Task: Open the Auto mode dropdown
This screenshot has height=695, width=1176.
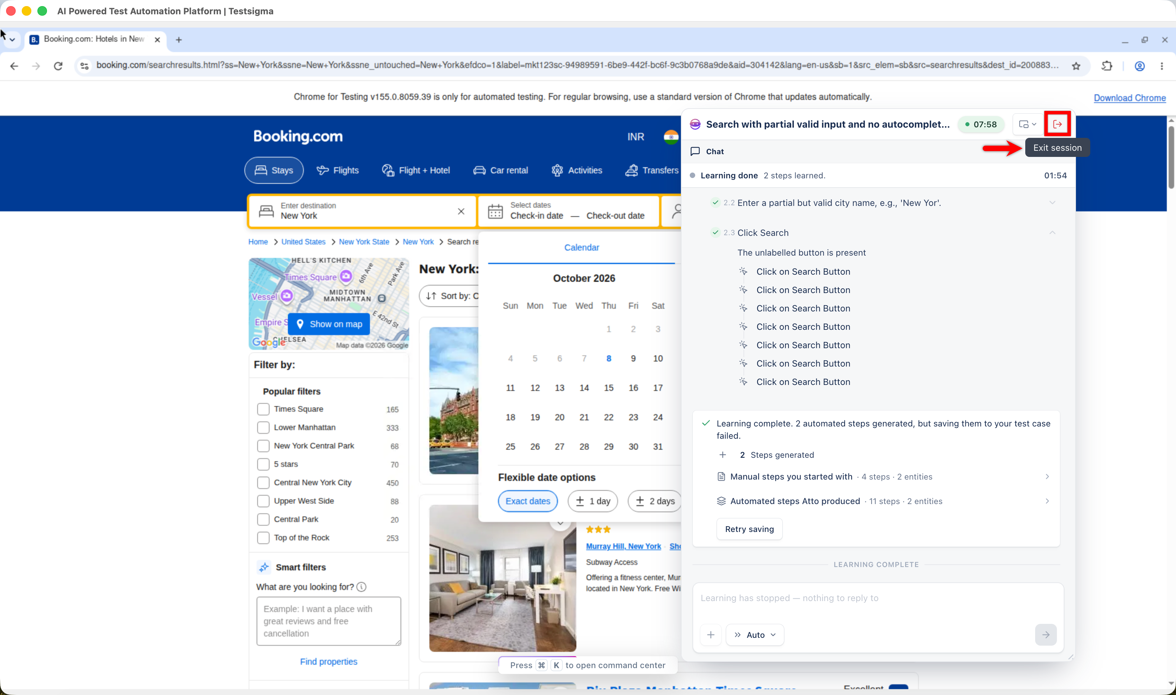Action: (755, 634)
